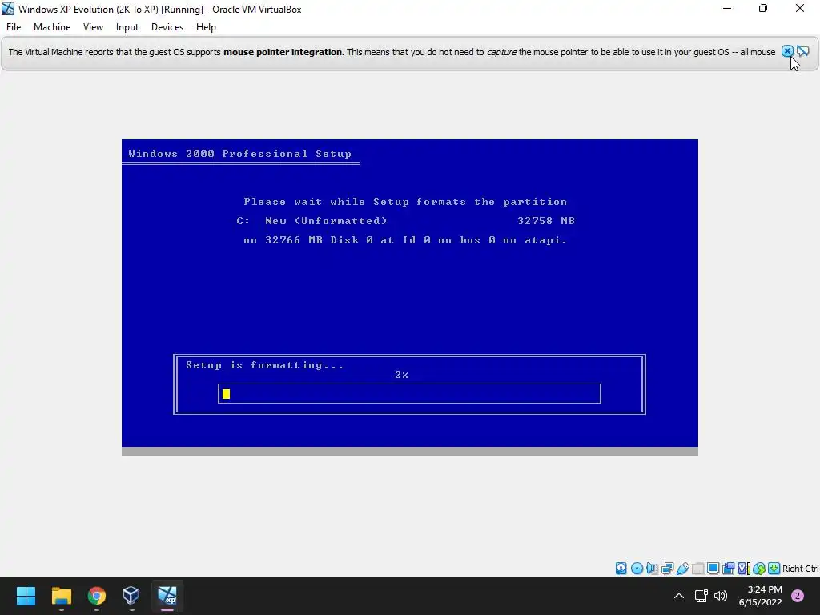
Task: Click the 'Windows 2000 Professional Setup' heading
Action: pyautogui.click(x=240, y=153)
